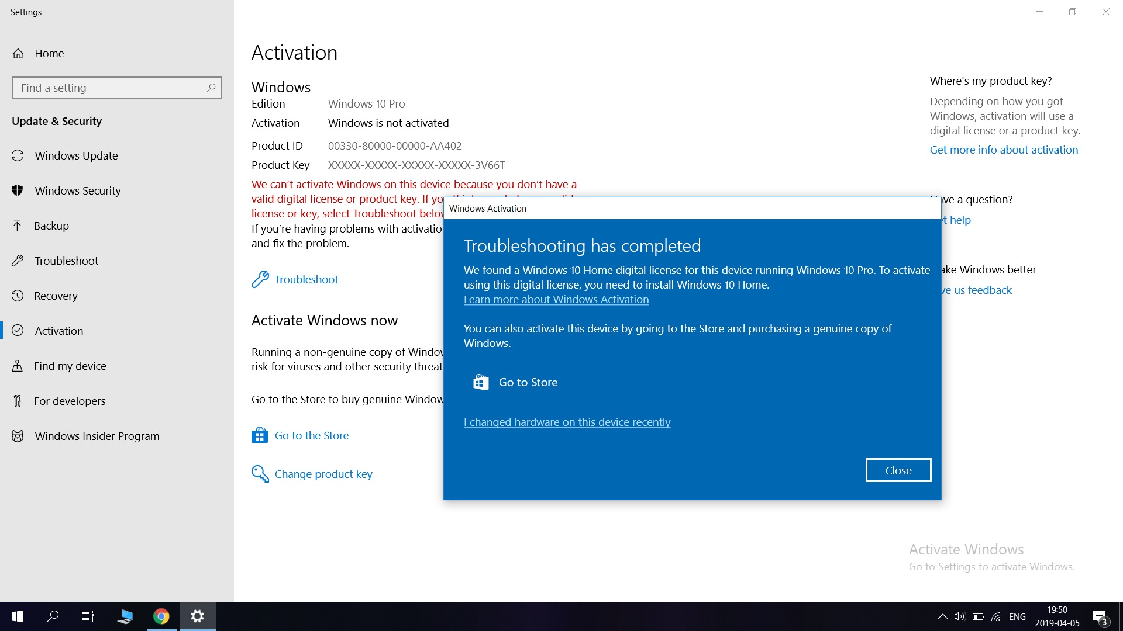1123x631 pixels.
Task: Open the Windows Insider Program page
Action: click(x=97, y=436)
